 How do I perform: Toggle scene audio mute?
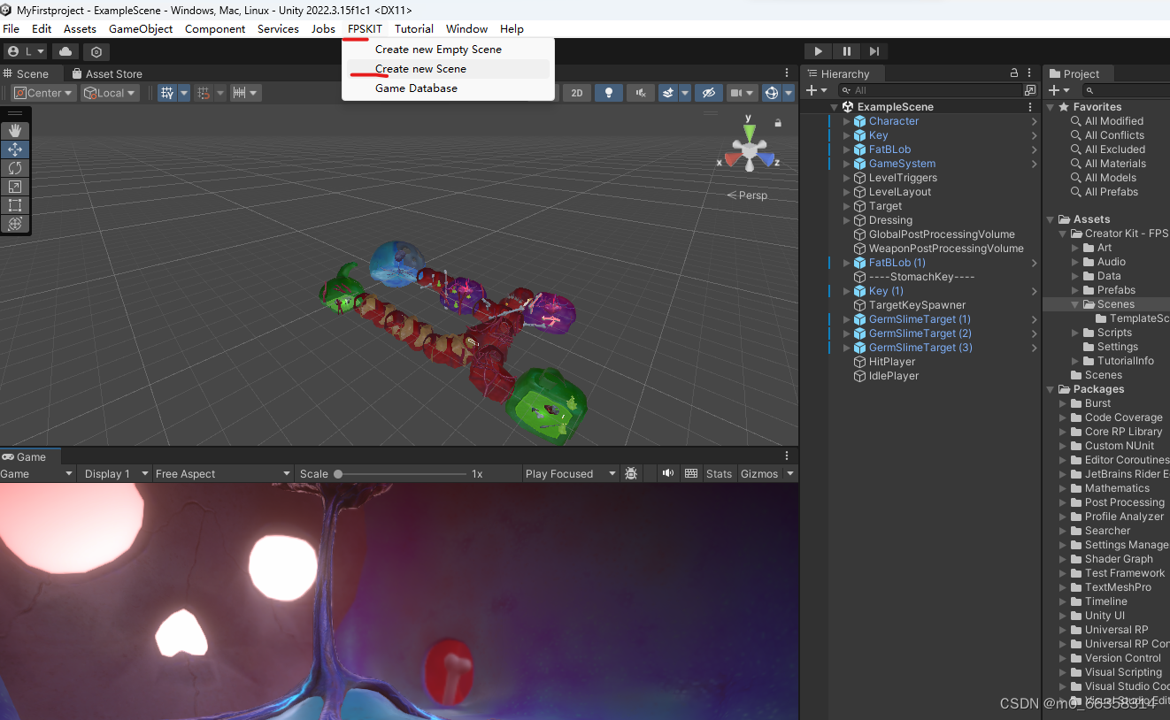click(x=640, y=93)
